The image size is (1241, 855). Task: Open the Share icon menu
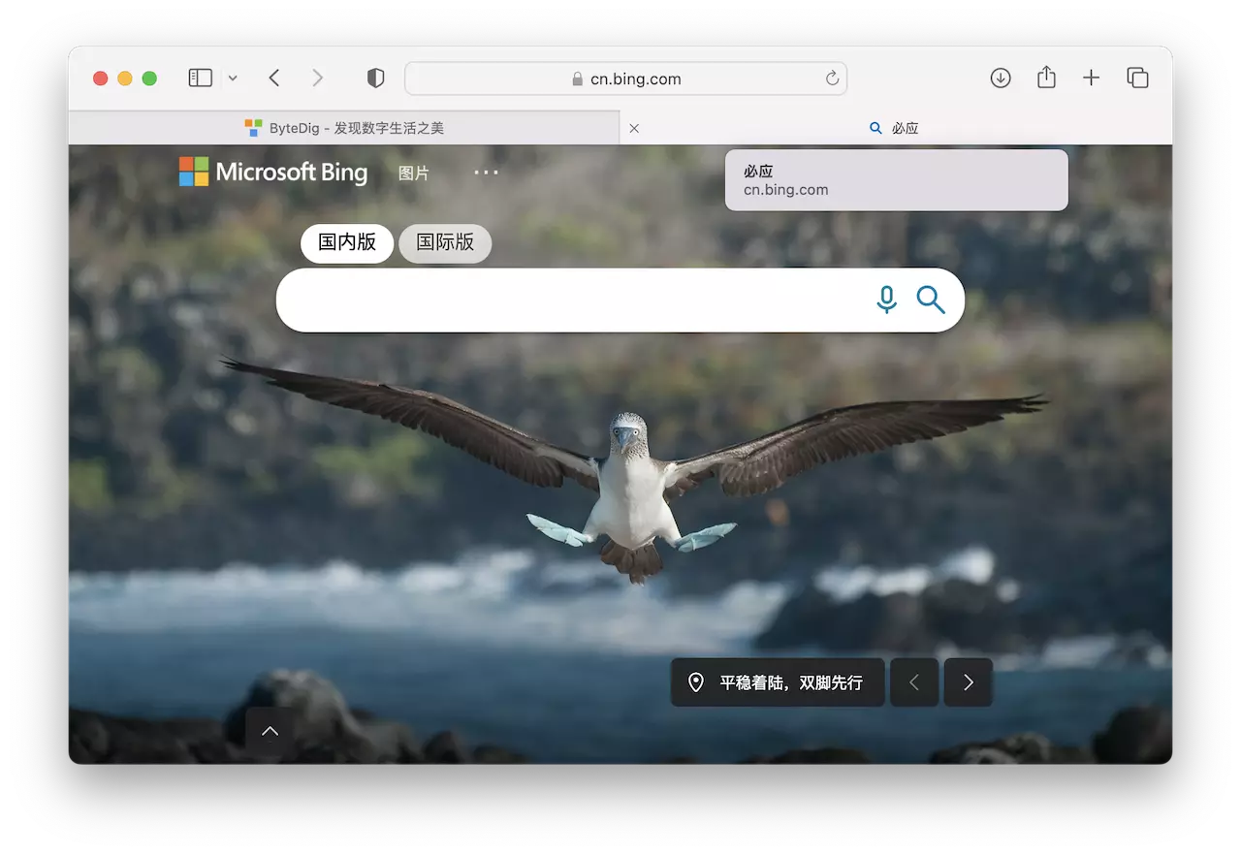[x=1046, y=78]
